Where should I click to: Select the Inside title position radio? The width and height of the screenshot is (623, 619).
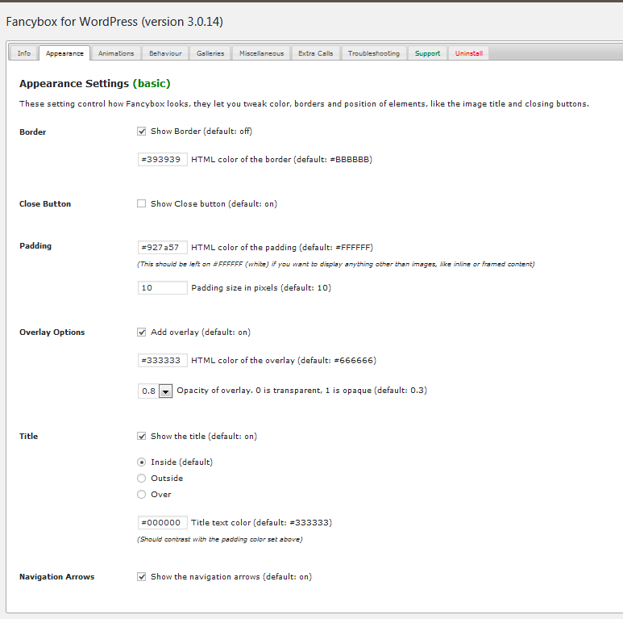pos(142,462)
